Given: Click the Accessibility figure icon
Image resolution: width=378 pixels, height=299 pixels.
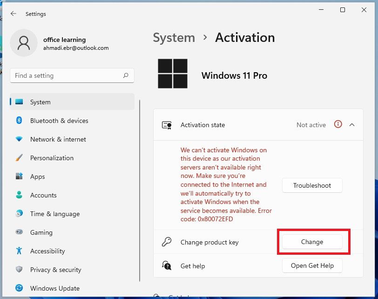Looking at the screenshot, I should tap(19, 251).
